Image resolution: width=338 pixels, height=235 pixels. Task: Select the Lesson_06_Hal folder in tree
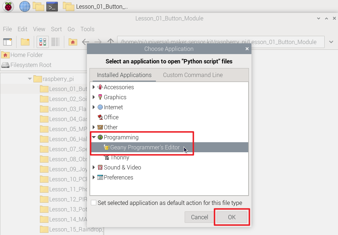[x=63, y=139]
